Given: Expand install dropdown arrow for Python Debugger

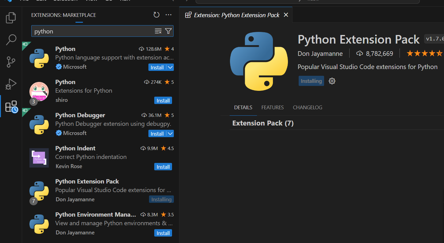Looking at the screenshot, I should click(x=170, y=134).
